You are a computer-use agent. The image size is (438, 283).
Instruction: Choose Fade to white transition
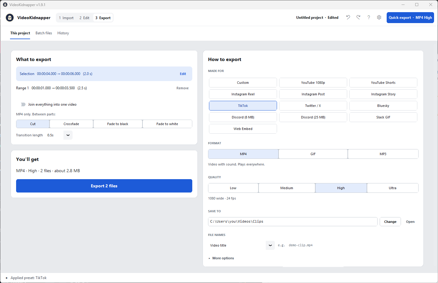(x=167, y=124)
